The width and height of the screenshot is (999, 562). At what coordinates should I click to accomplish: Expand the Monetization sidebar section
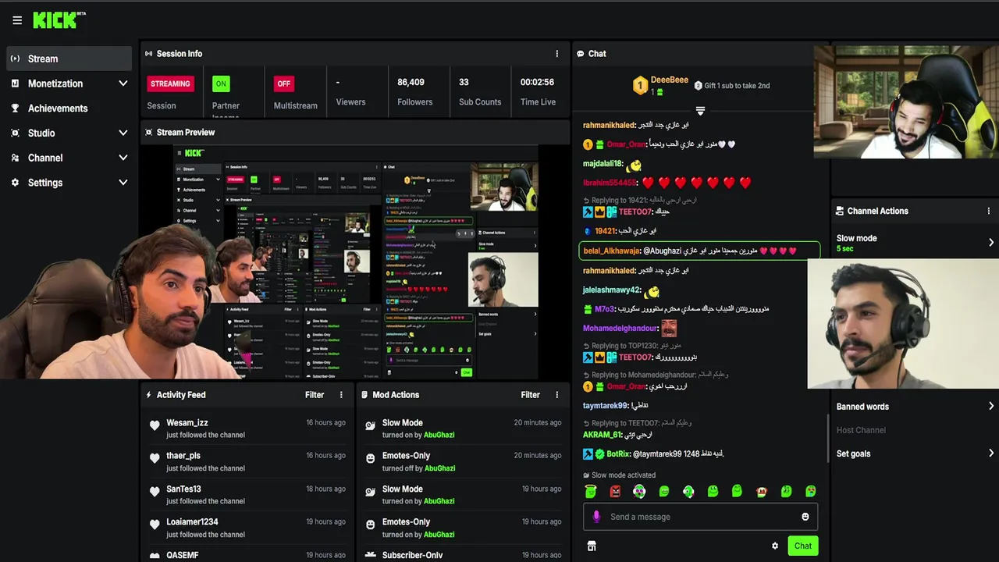(69, 84)
